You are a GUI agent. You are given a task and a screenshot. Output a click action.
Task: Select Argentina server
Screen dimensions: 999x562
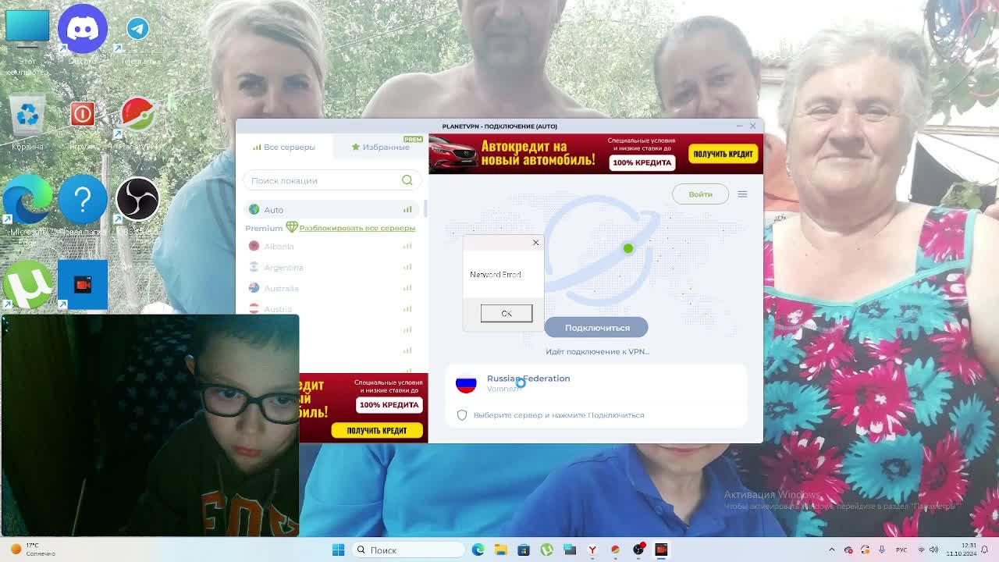[332, 267]
